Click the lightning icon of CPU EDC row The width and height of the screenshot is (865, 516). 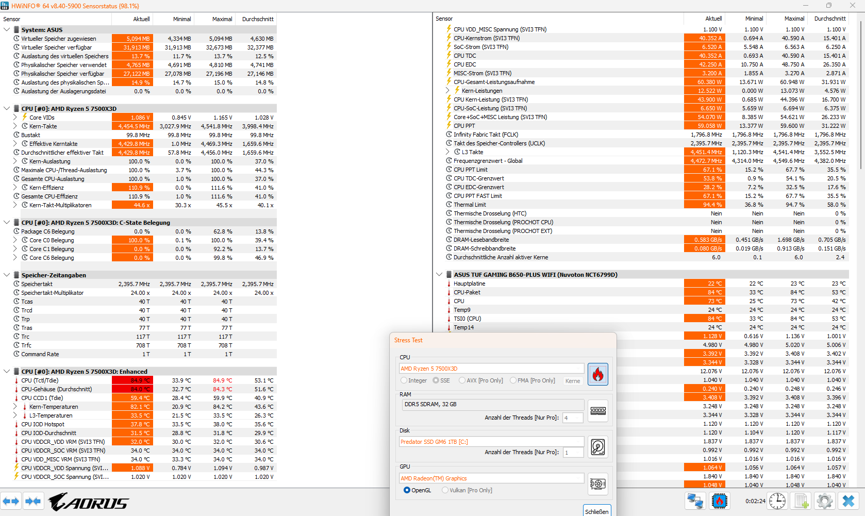click(449, 64)
